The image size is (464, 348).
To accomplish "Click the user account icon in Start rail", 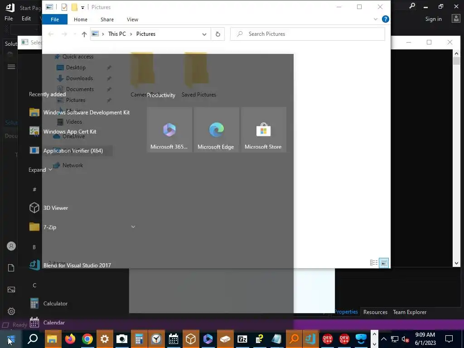I will (x=11, y=246).
